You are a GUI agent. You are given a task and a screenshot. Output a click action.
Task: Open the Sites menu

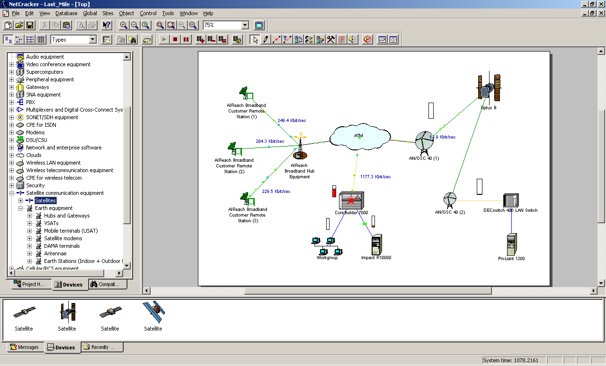(x=107, y=13)
